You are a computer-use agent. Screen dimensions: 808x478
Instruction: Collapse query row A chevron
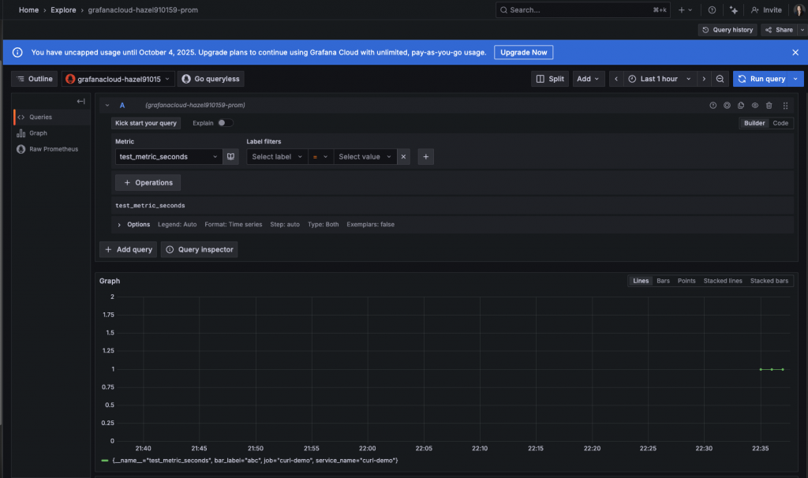(107, 105)
